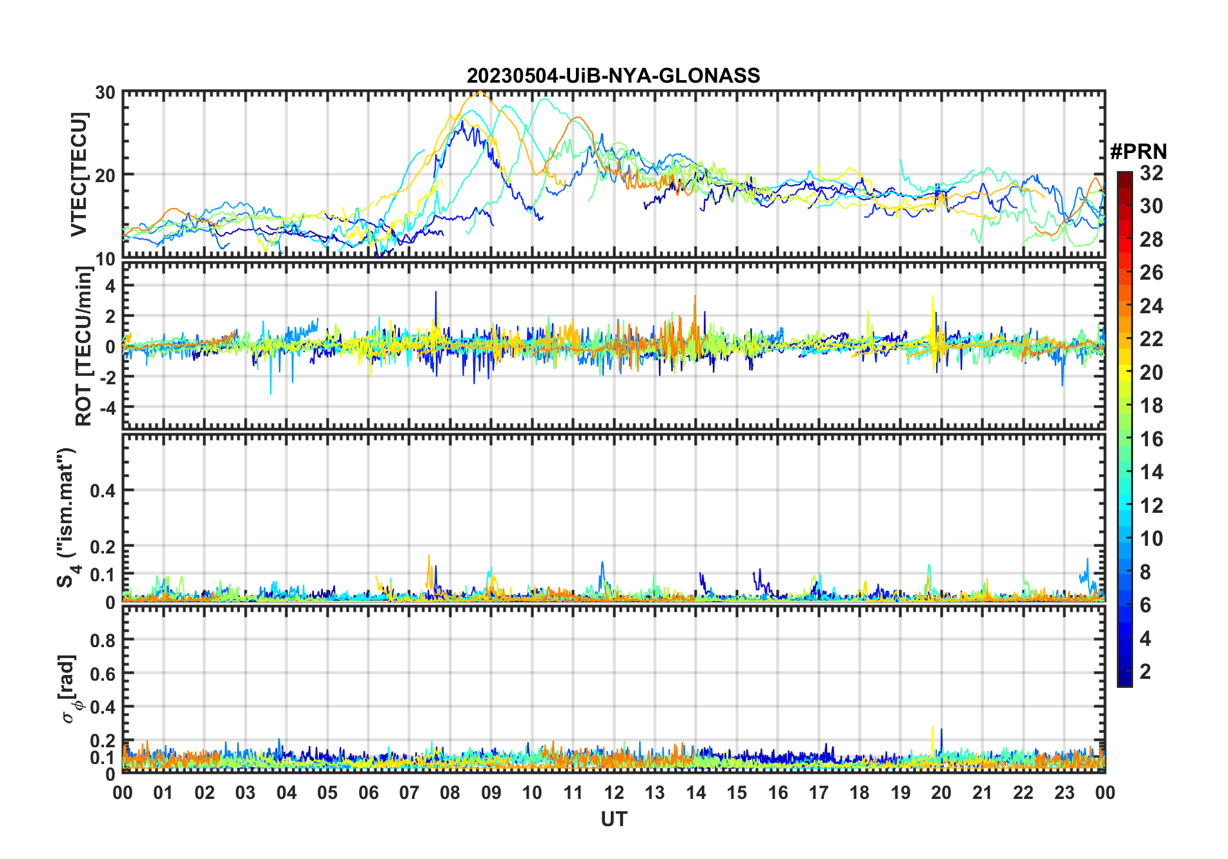Click colorbar tick label 14

[x=1151, y=473]
